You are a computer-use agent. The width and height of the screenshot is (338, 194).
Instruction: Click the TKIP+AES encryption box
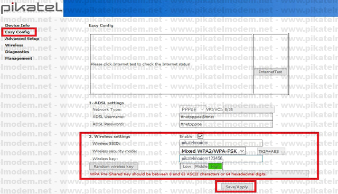[271, 151]
